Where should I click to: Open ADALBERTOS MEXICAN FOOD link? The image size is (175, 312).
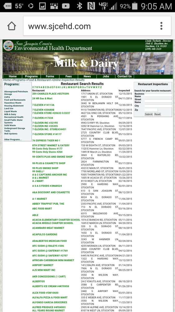[x=50, y=241]
